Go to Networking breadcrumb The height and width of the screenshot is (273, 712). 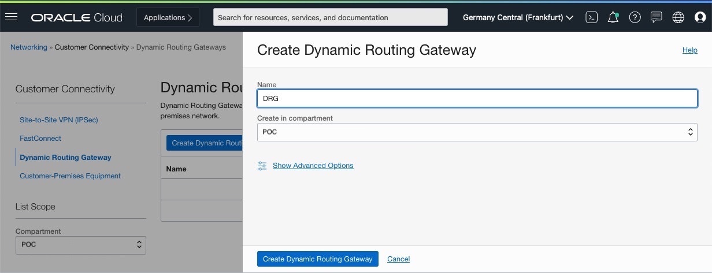29,47
